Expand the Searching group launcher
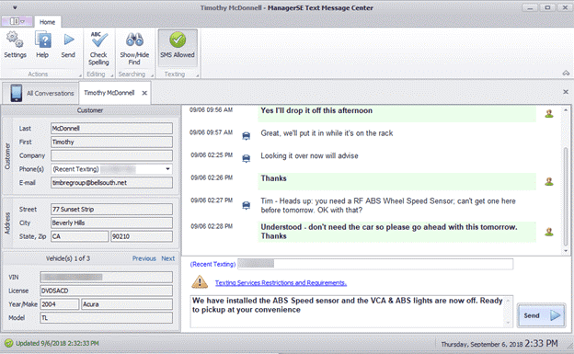The width and height of the screenshot is (574, 354). (153, 75)
